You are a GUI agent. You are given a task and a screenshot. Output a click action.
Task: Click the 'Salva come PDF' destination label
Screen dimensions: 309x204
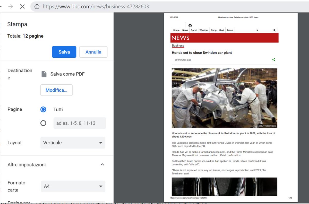(67, 74)
